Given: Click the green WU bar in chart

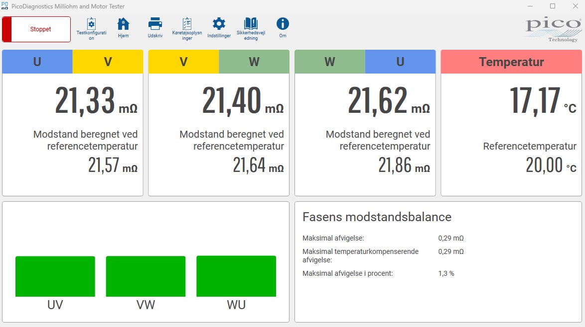Looking at the screenshot, I should [x=236, y=276].
